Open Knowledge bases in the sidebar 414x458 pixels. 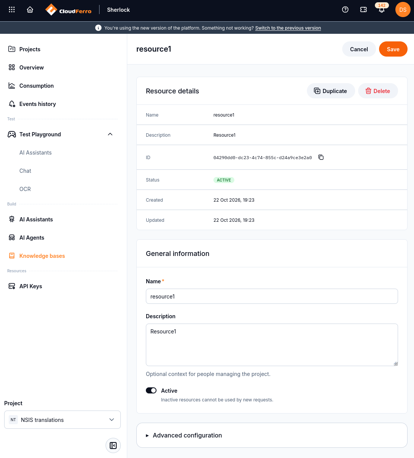point(42,256)
